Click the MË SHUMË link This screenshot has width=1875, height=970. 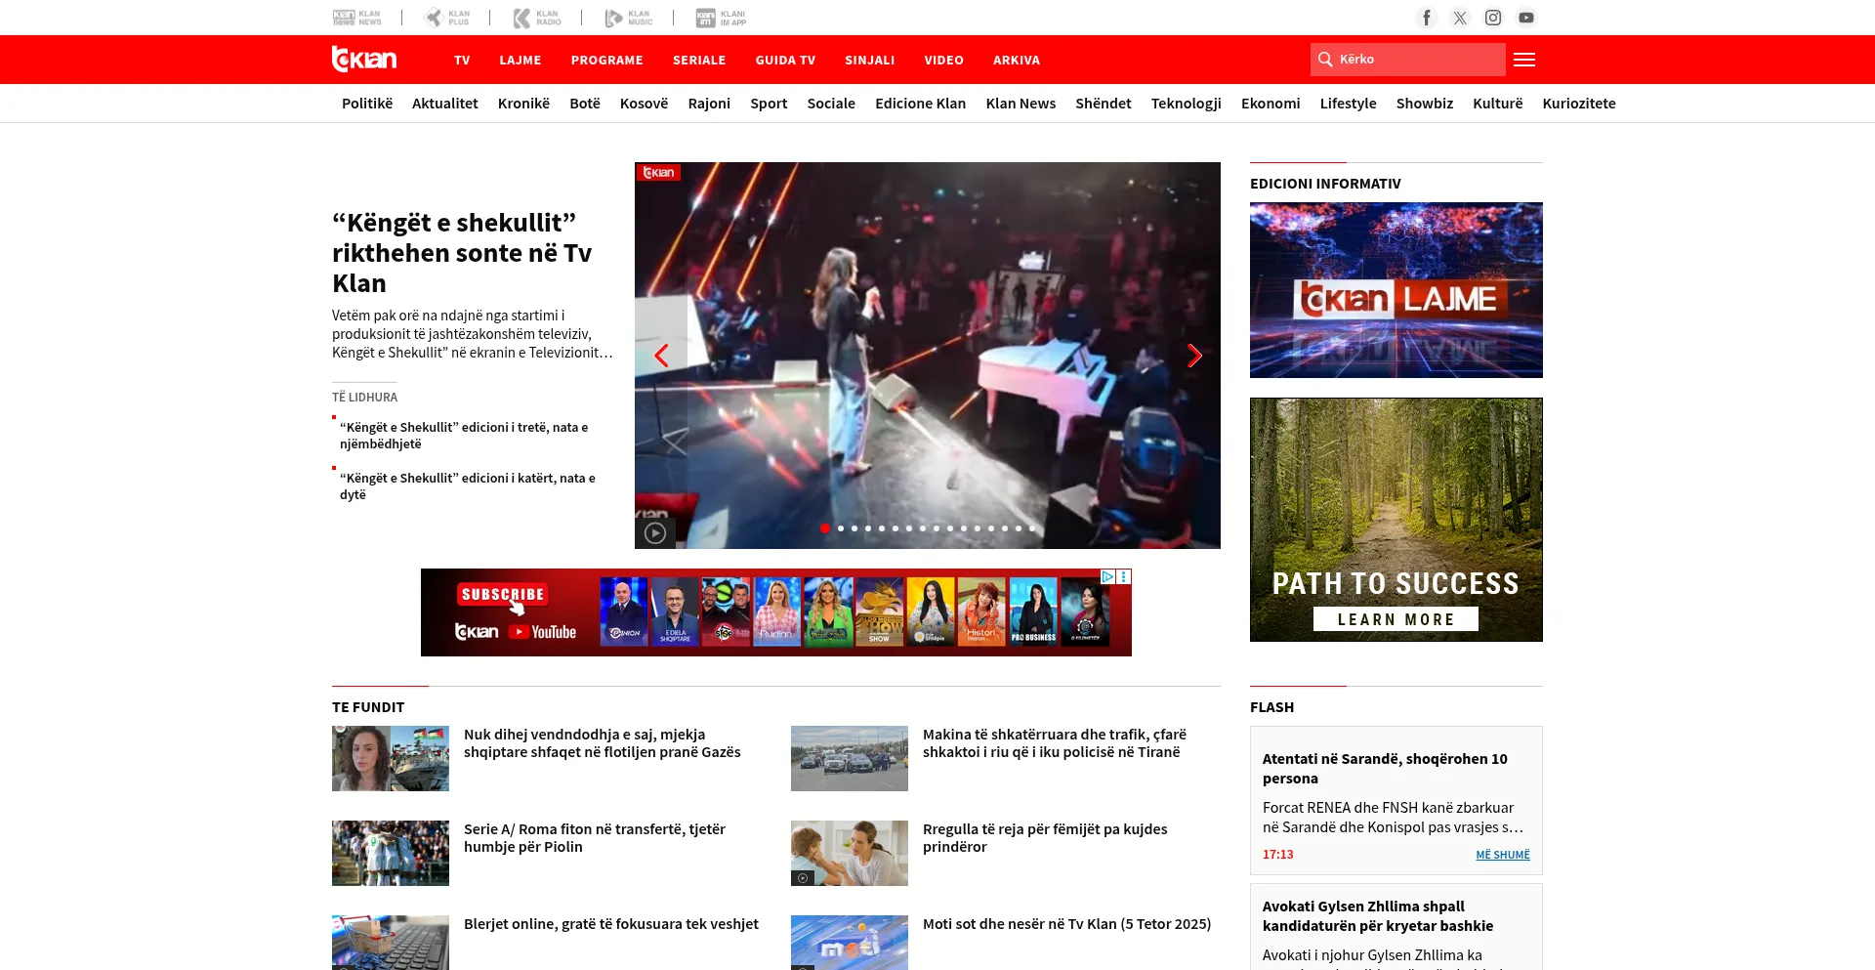point(1502,855)
